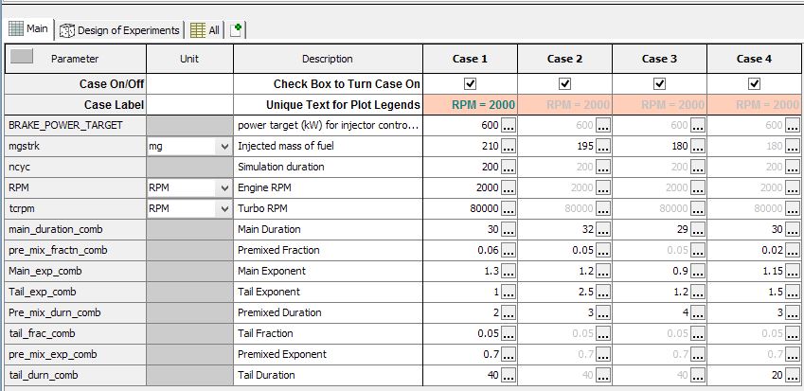Click Case 3 Premixed Duration ellipsis button
The image size is (804, 391).
[697, 313]
